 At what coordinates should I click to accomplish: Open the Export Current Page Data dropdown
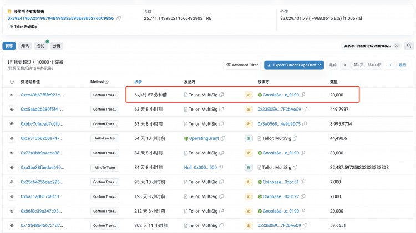[x=294, y=65]
